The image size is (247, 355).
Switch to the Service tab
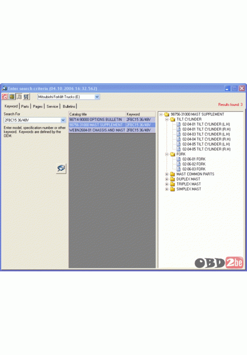52,106
